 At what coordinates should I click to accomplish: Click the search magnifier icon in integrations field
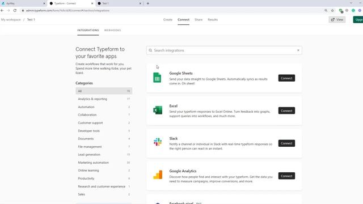pos(150,50)
